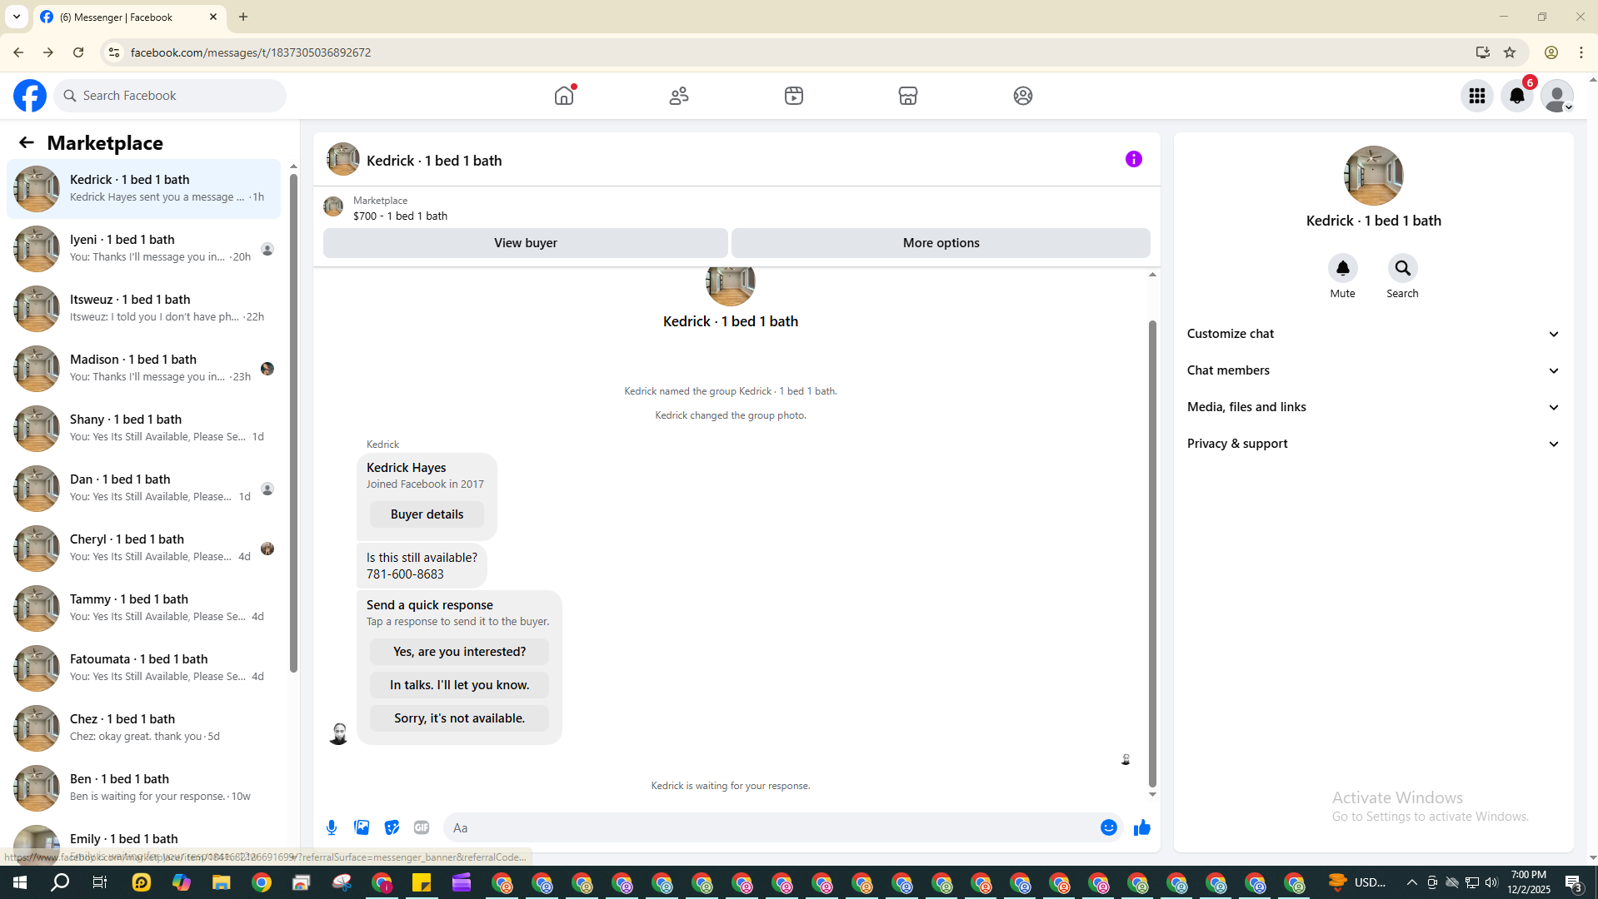The width and height of the screenshot is (1598, 899).
Task: Select the Kedrick · 1 bed 1 bath chat row
Action: tap(143, 189)
